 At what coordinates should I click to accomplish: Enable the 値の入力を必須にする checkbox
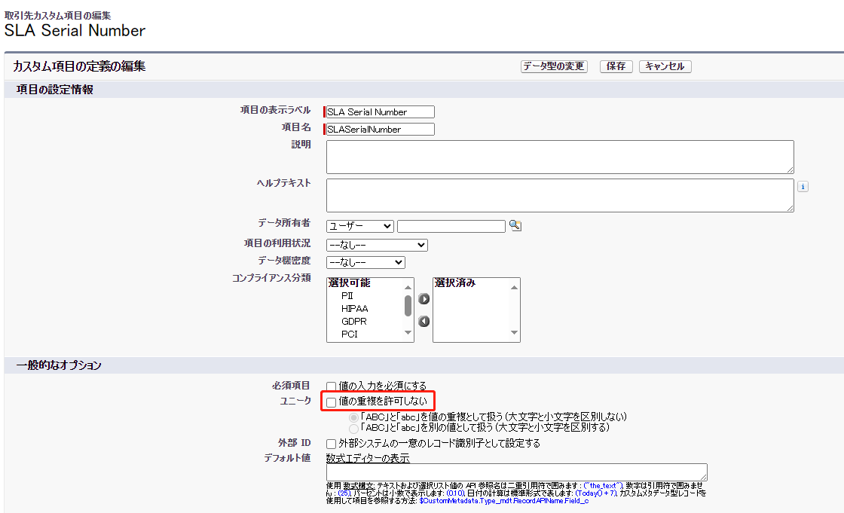(332, 386)
